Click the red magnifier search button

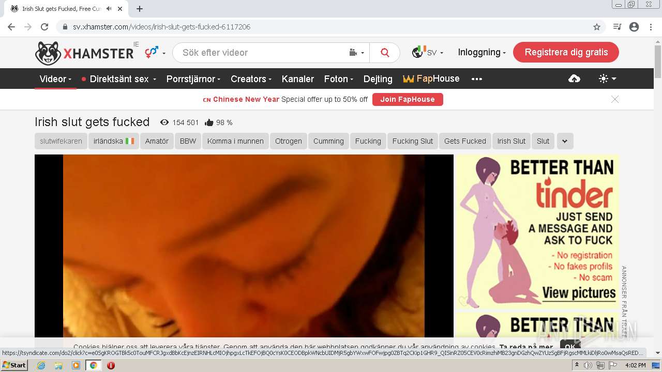385,53
